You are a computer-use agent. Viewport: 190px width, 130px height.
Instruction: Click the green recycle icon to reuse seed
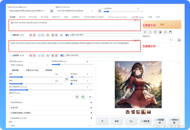[83, 97]
